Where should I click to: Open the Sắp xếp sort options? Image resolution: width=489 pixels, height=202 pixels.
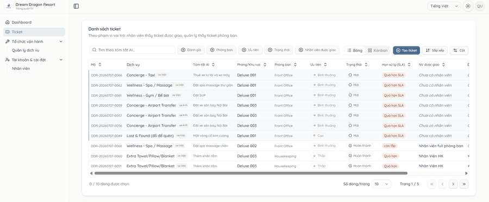pos(435,50)
